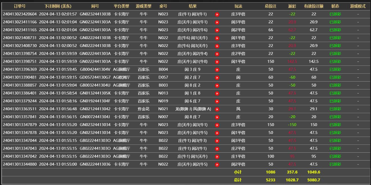Click the 总投注 column header
371x185 pixels.
coord(270,6)
